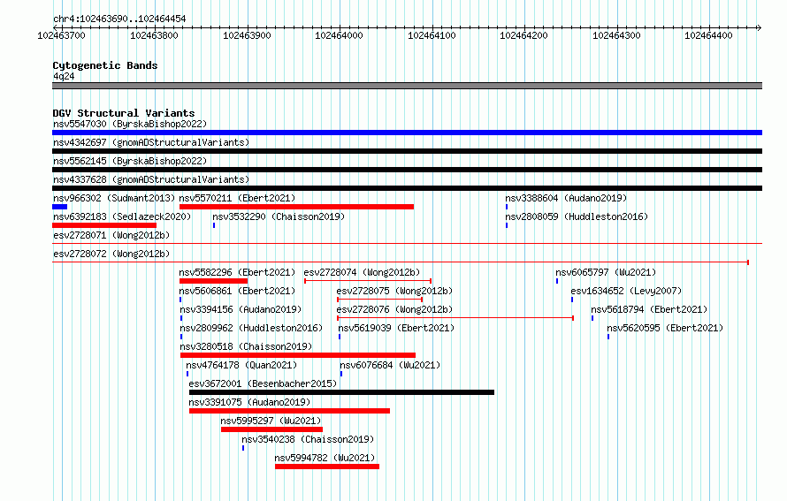Click ruler position 102463900

(247, 35)
